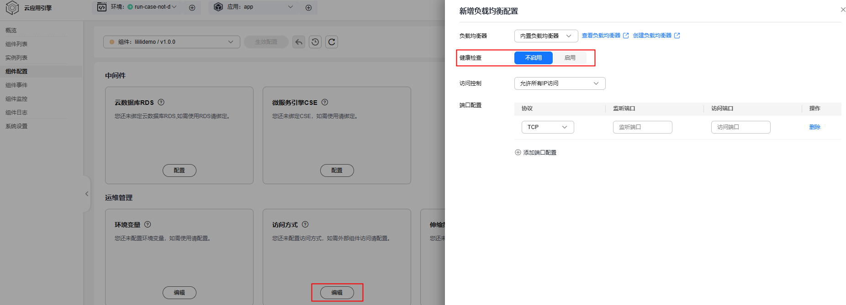
Task: Click the application cube icon
Action: click(x=218, y=7)
